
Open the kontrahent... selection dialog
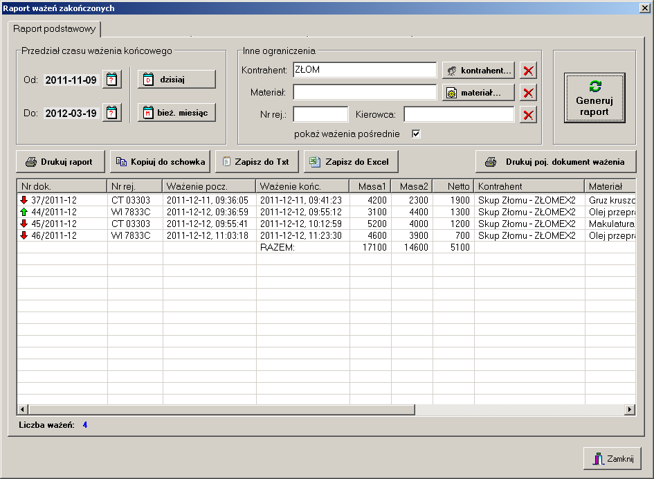click(x=478, y=71)
